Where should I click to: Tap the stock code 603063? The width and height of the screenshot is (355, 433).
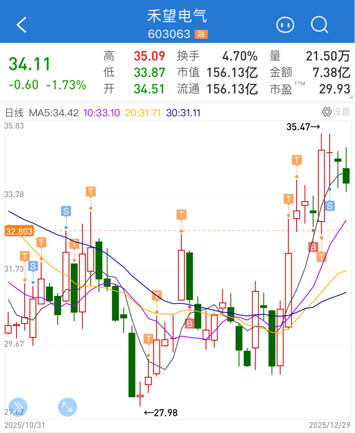169,34
